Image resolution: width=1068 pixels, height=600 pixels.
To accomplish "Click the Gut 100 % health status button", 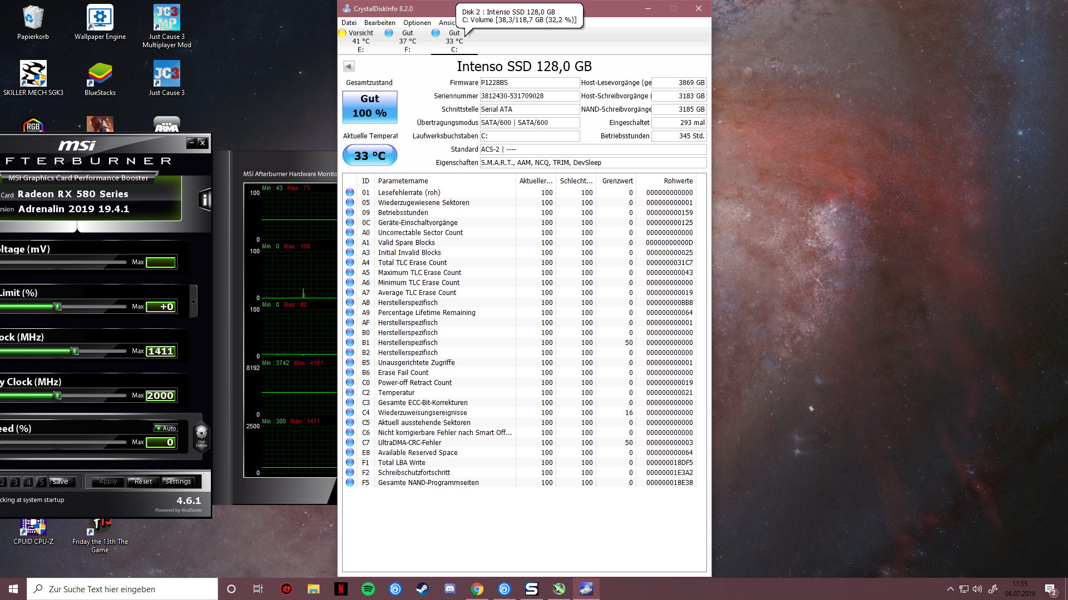I will point(369,106).
